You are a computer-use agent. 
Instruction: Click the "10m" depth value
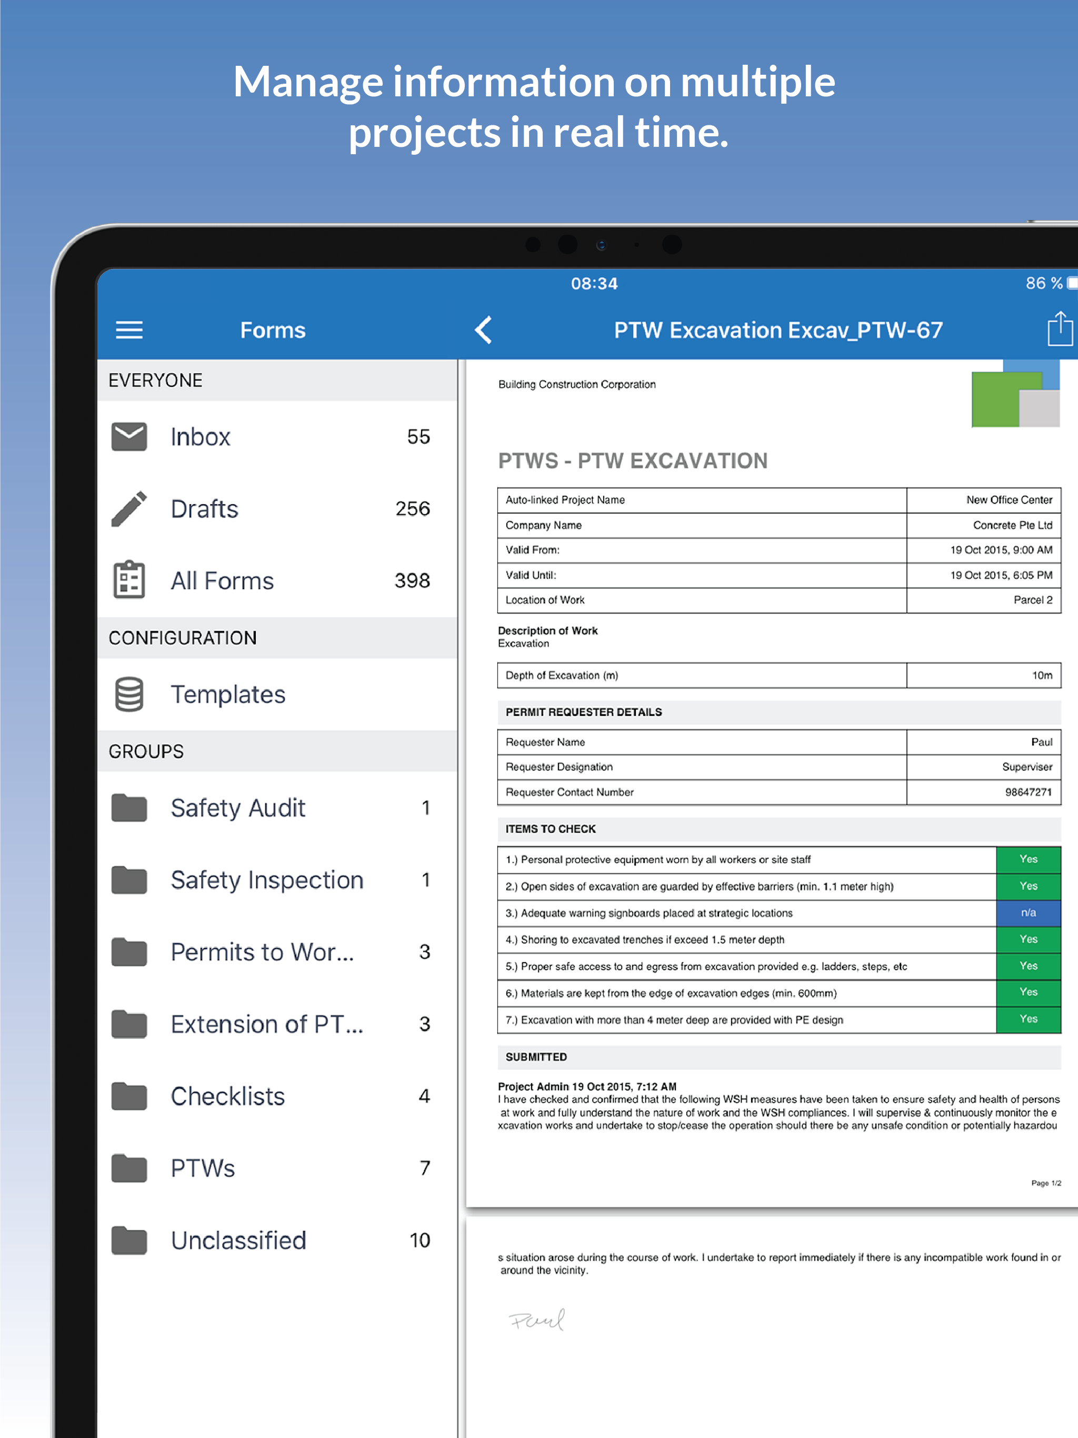(1042, 675)
